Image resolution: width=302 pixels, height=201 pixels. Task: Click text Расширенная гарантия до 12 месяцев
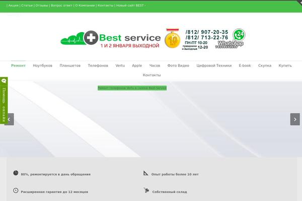[54, 192]
